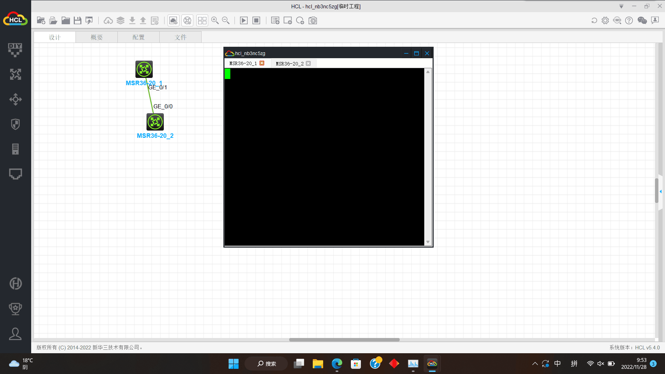Toggle device name display icon
Viewport: 665px width, 374px height.
point(187,21)
